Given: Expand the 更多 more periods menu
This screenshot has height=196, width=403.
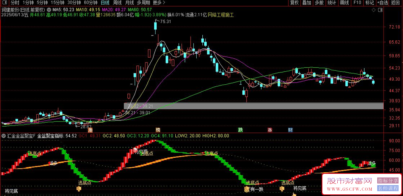Looking at the screenshot, I should 159,3.
